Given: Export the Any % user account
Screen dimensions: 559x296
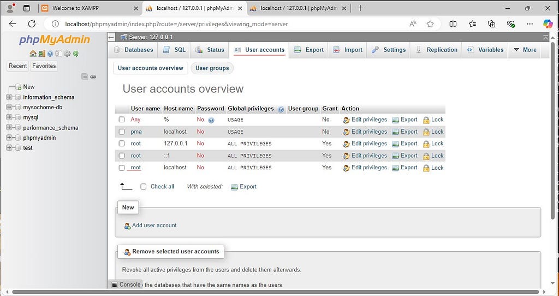Looking at the screenshot, I should coord(405,120).
